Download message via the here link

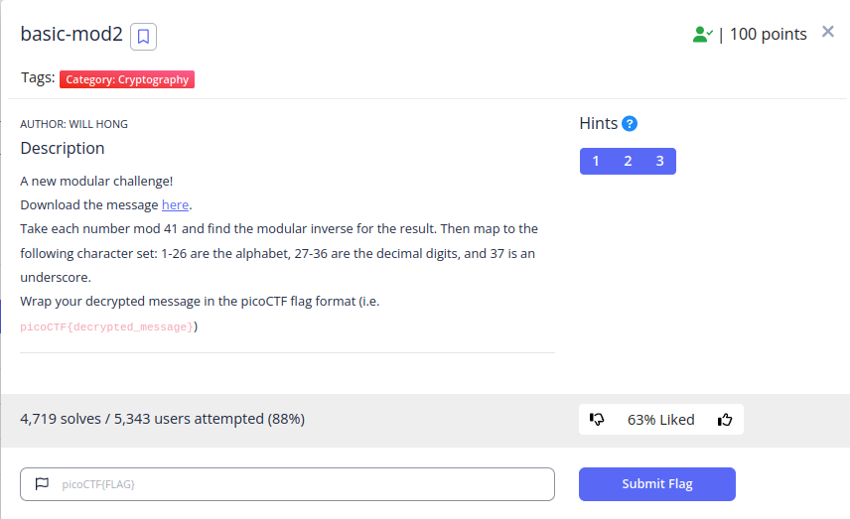[175, 204]
